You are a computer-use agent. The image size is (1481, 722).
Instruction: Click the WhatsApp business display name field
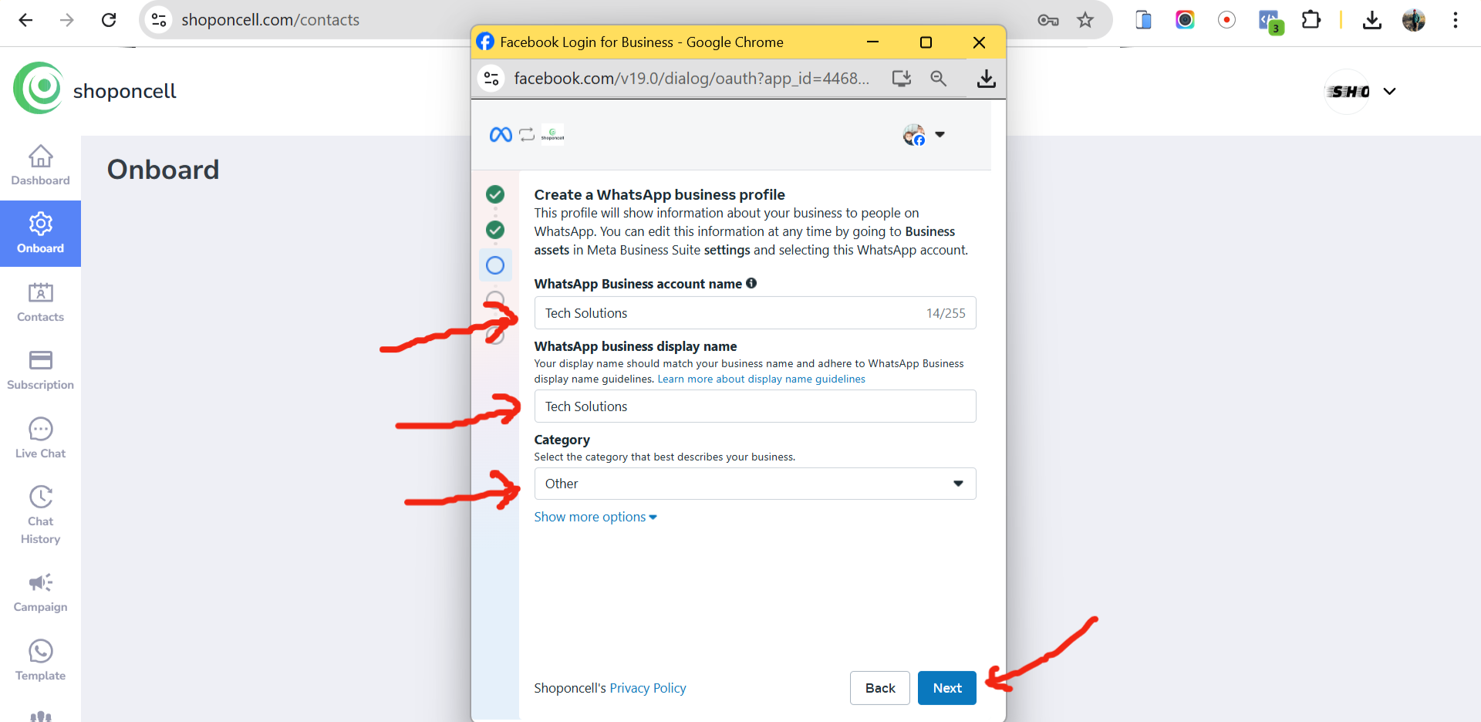tap(755, 407)
